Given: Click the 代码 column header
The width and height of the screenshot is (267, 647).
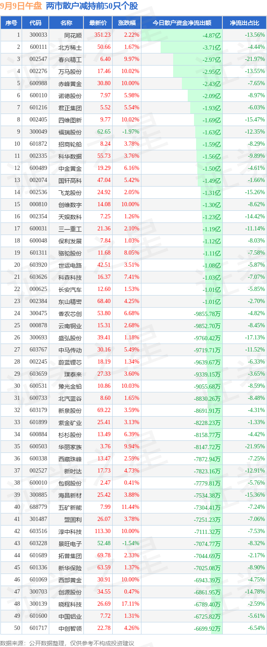Looking at the screenshot, I should pos(35,23).
